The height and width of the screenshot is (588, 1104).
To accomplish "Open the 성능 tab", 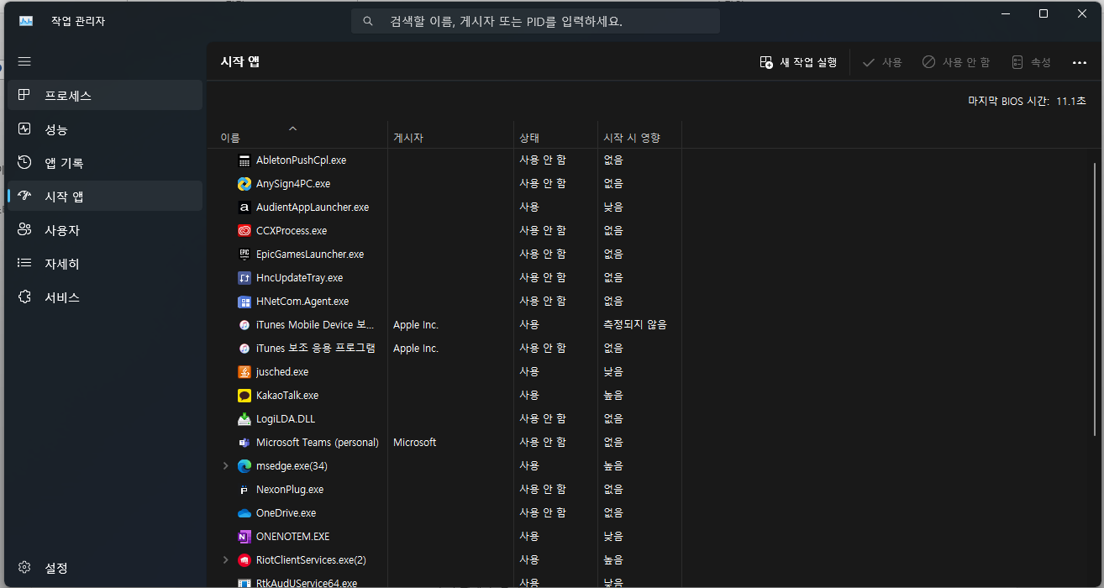I will [x=105, y=129].
